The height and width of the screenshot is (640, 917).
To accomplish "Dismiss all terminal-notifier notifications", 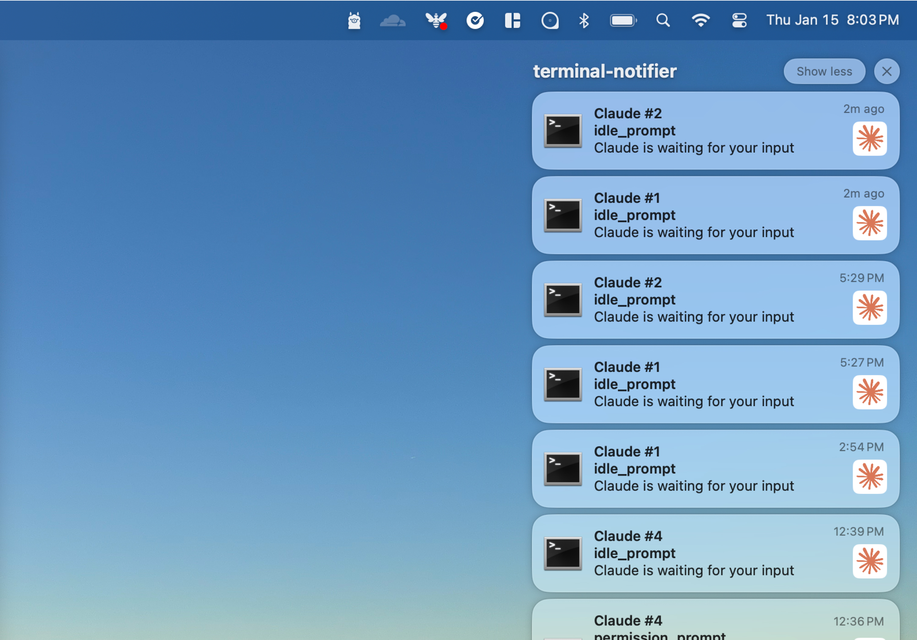I will pyautogui.click(x=887, y=71).
